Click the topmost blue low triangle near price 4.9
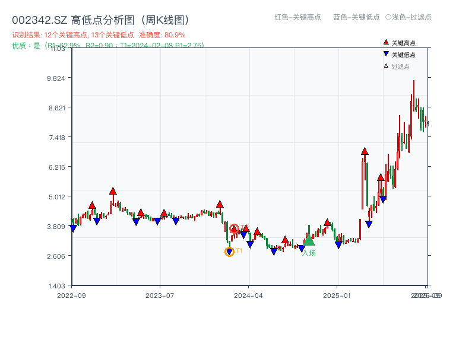 383,199
